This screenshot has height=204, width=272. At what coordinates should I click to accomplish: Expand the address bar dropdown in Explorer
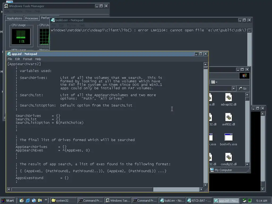pyautogui.click(x=233, y=88)
